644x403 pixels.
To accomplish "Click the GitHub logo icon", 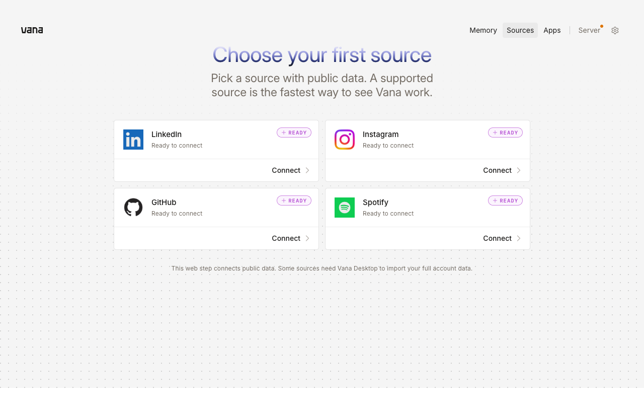I will pyautogui.click(x=133, y=208).
